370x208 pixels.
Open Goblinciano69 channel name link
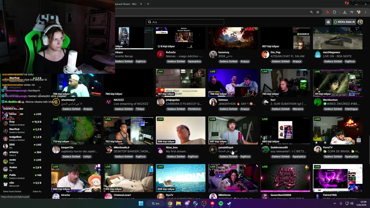[x=279, y=148]
